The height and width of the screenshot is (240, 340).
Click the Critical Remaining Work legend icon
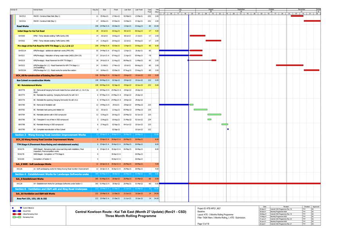(x=16, y=214)
